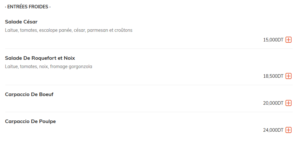Select the Carpaccio De Poulpe title
The image size is (299, 142).
30,121
